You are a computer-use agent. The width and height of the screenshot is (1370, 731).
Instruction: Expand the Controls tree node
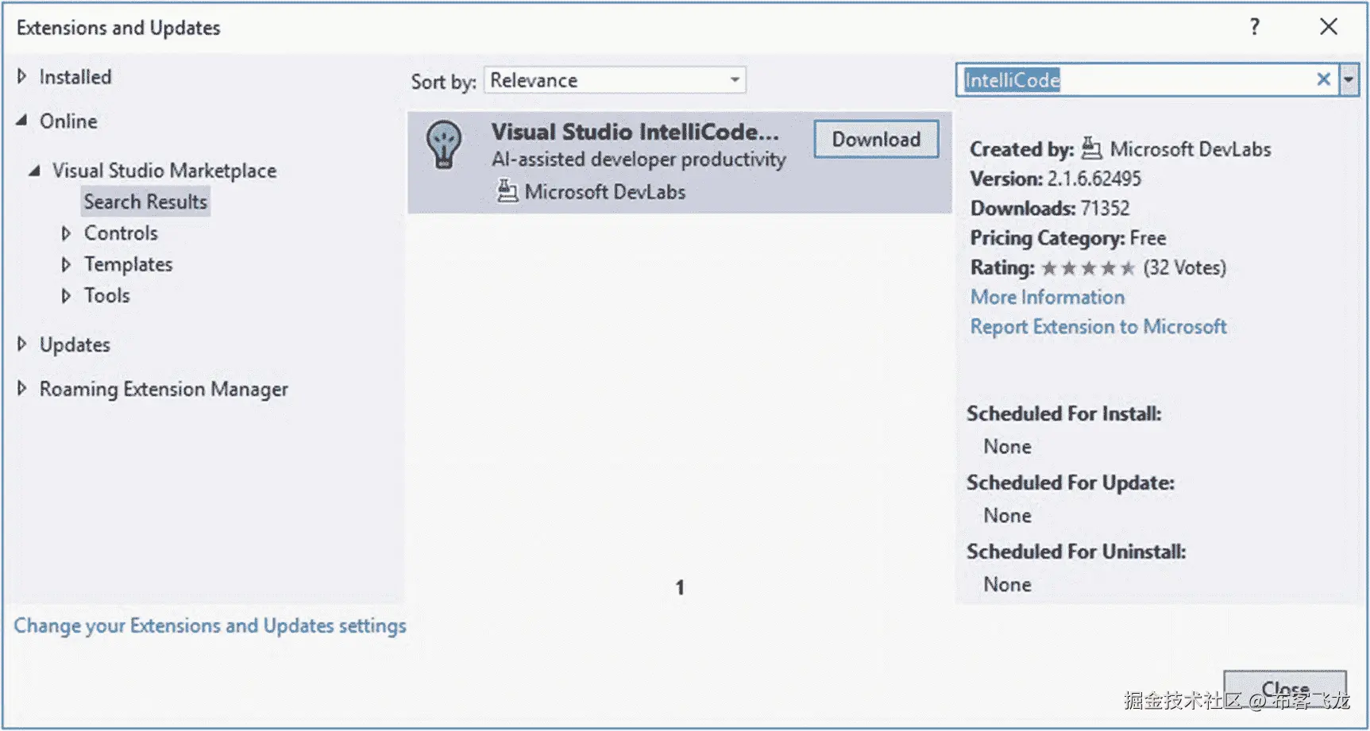(x=67, y=233)
